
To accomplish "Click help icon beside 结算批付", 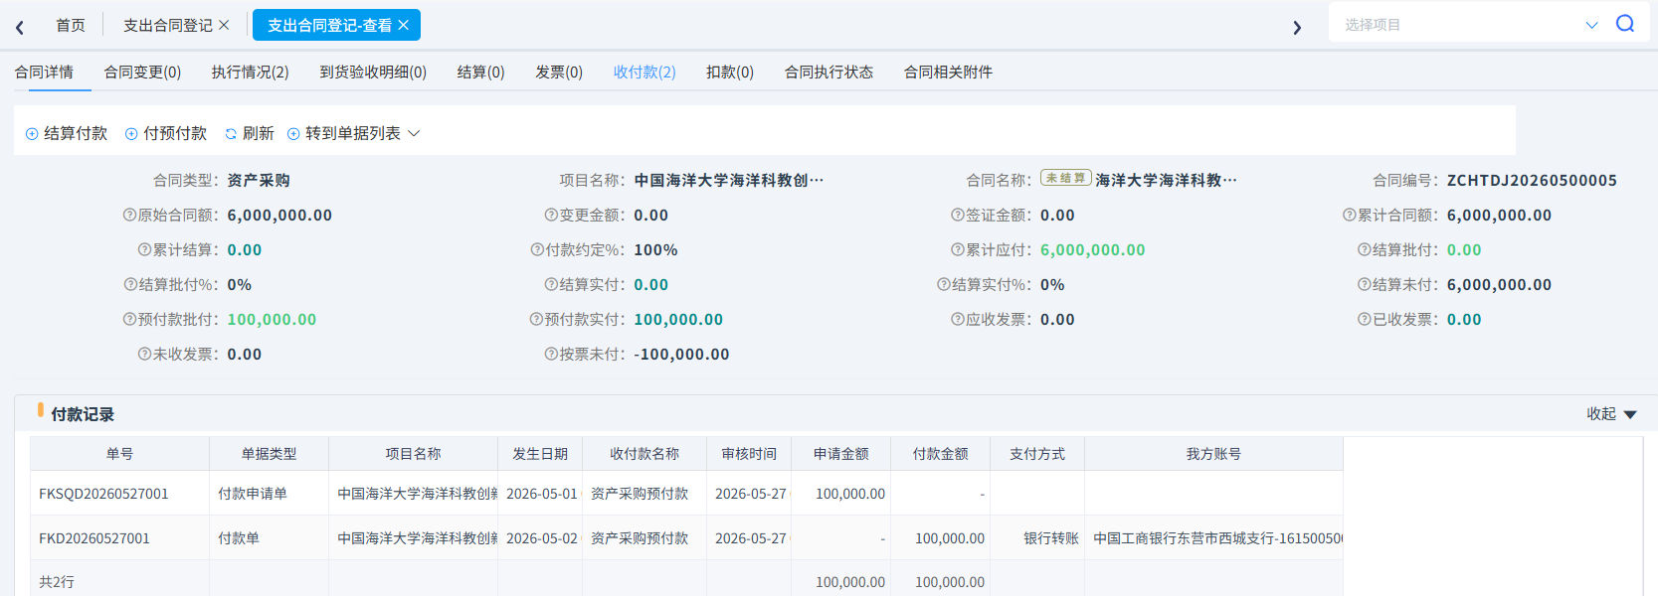I will [1365, 249].
